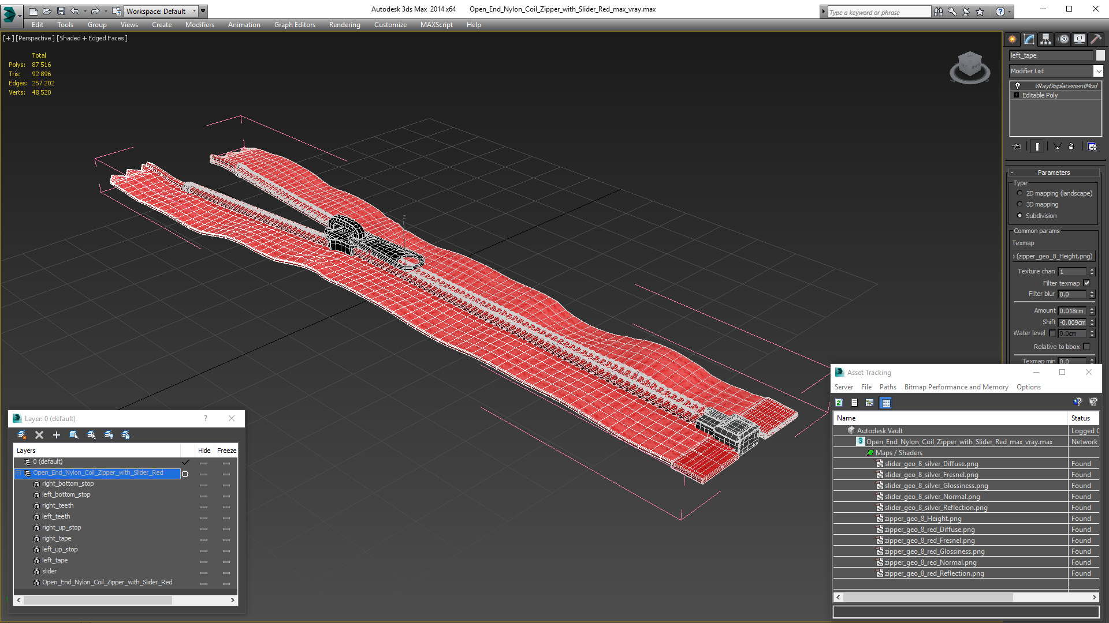The height and width of the screenshot is (623, 1109).
Task: Click the Freeze column header in Layer dialog
Action: (226, 451)
